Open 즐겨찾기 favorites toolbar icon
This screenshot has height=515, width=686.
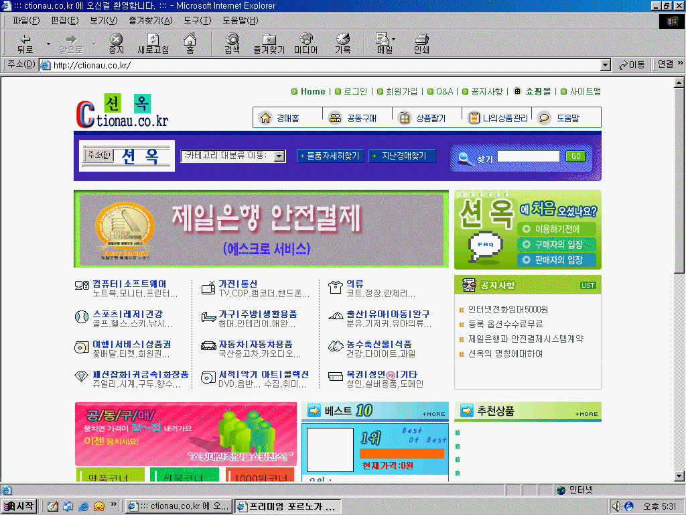click(x=269, y=44)
